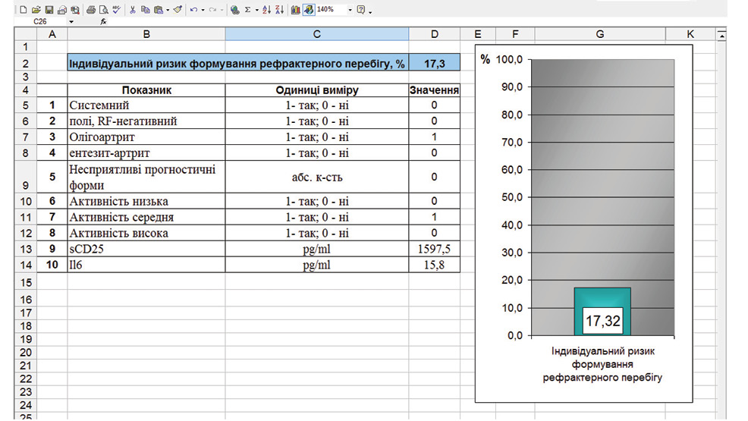
Task: Undo the last action
Action: coord(193,10)
